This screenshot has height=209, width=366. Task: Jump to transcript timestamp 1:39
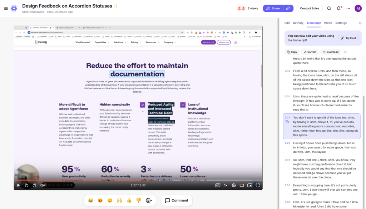[287, 160]
